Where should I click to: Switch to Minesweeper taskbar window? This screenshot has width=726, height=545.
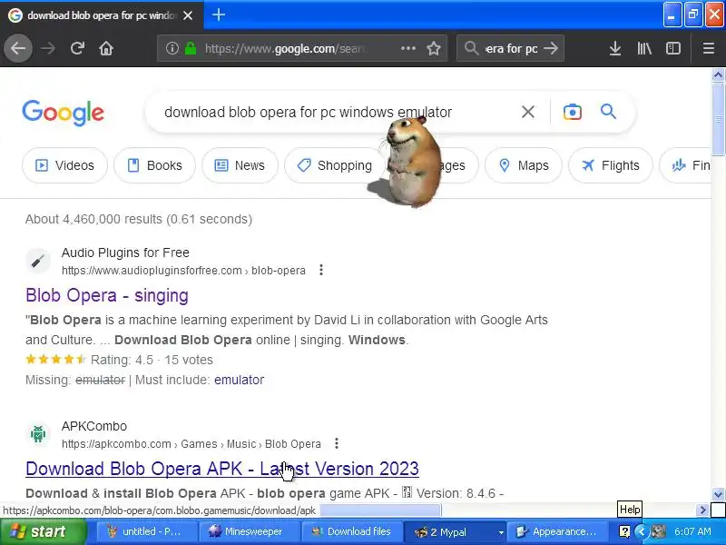click(x=249, y=531)
